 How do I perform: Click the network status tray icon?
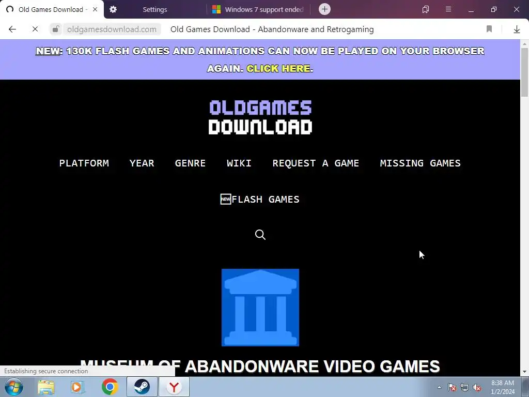pos(464,387)
